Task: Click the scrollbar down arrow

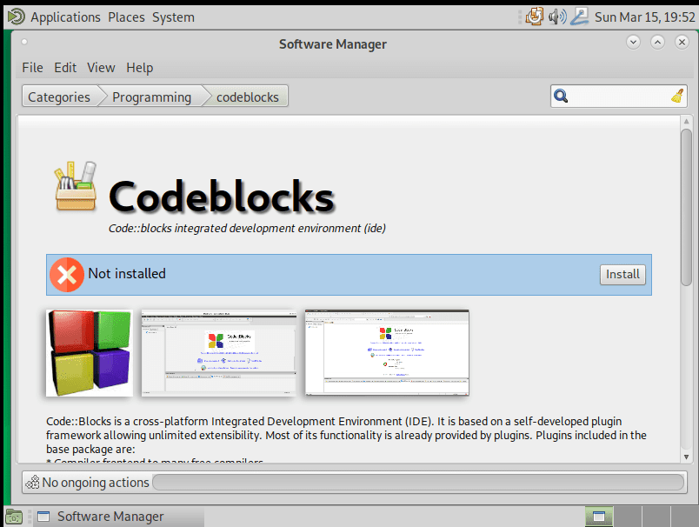Action: pos(687,457)
